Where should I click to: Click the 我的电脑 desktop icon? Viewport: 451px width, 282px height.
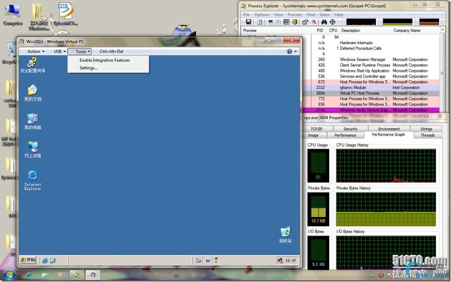coord(32,119)
